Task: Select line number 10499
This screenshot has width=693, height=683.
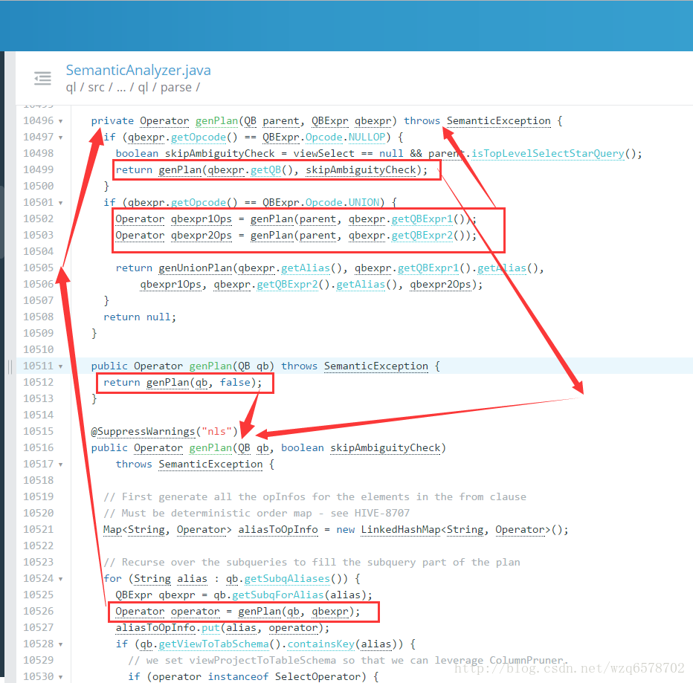Action: click(x=39, y=170)
